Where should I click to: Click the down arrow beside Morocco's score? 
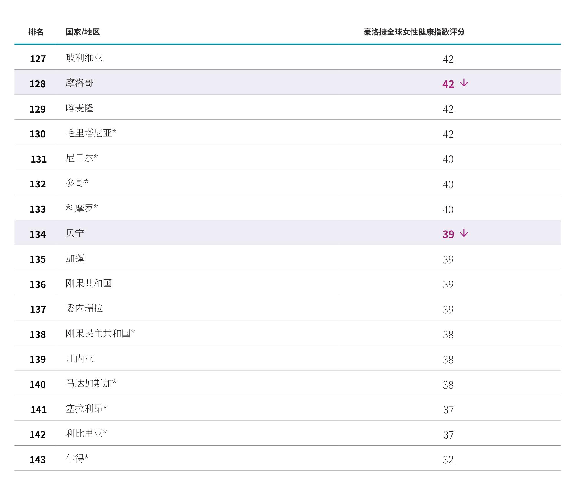click(464, 83)
